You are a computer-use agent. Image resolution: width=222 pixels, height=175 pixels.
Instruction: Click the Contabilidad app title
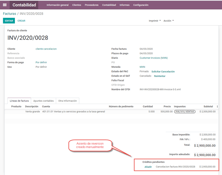pos(24,5)
